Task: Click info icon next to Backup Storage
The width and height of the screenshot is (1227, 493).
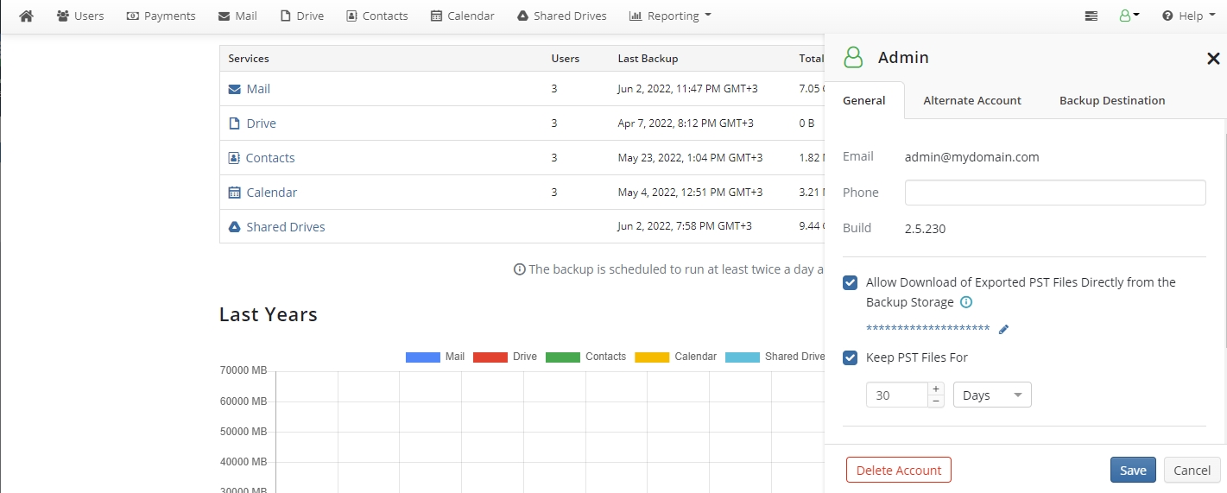Action: pyautogui.click(x=966, y=302)
